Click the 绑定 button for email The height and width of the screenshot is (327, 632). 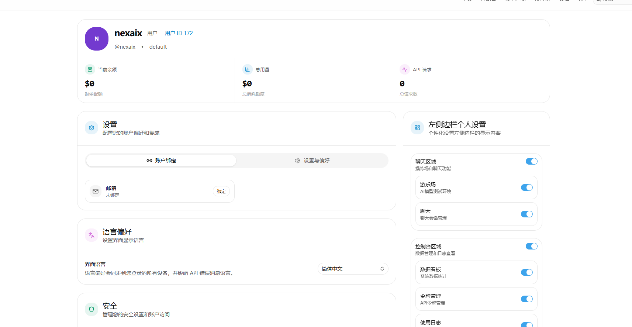(221, 191)
